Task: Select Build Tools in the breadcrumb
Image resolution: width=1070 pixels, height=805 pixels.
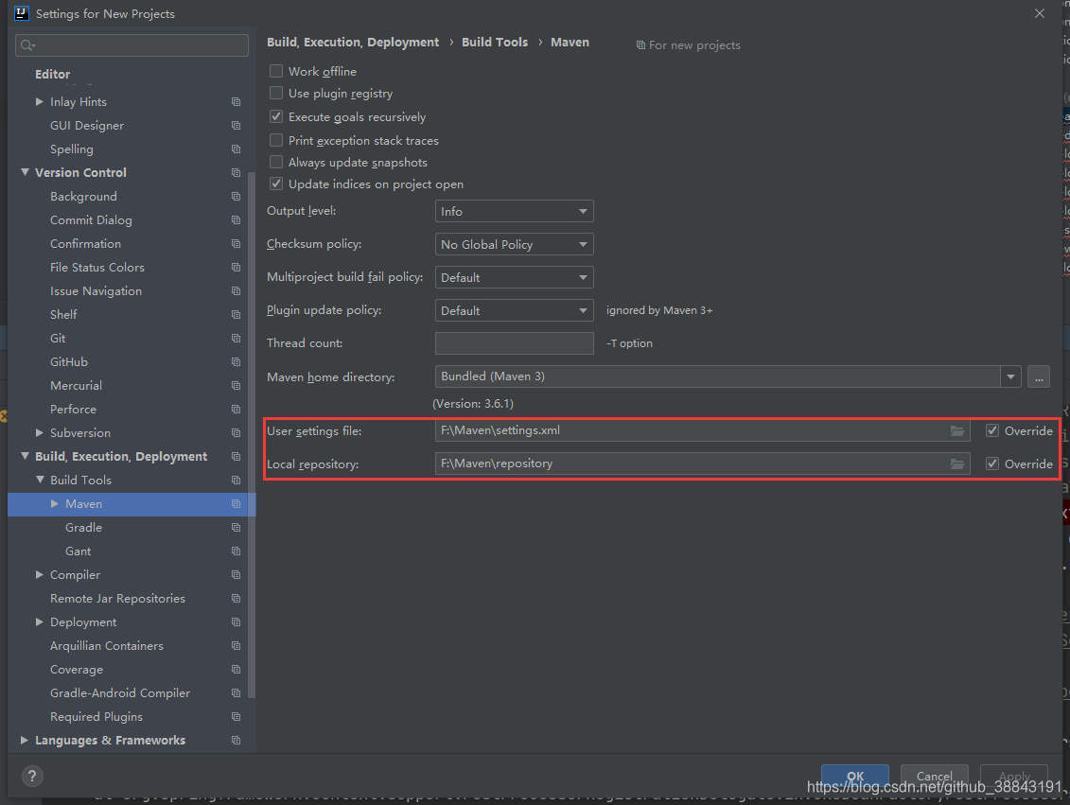Action: (x=495, y=43)
